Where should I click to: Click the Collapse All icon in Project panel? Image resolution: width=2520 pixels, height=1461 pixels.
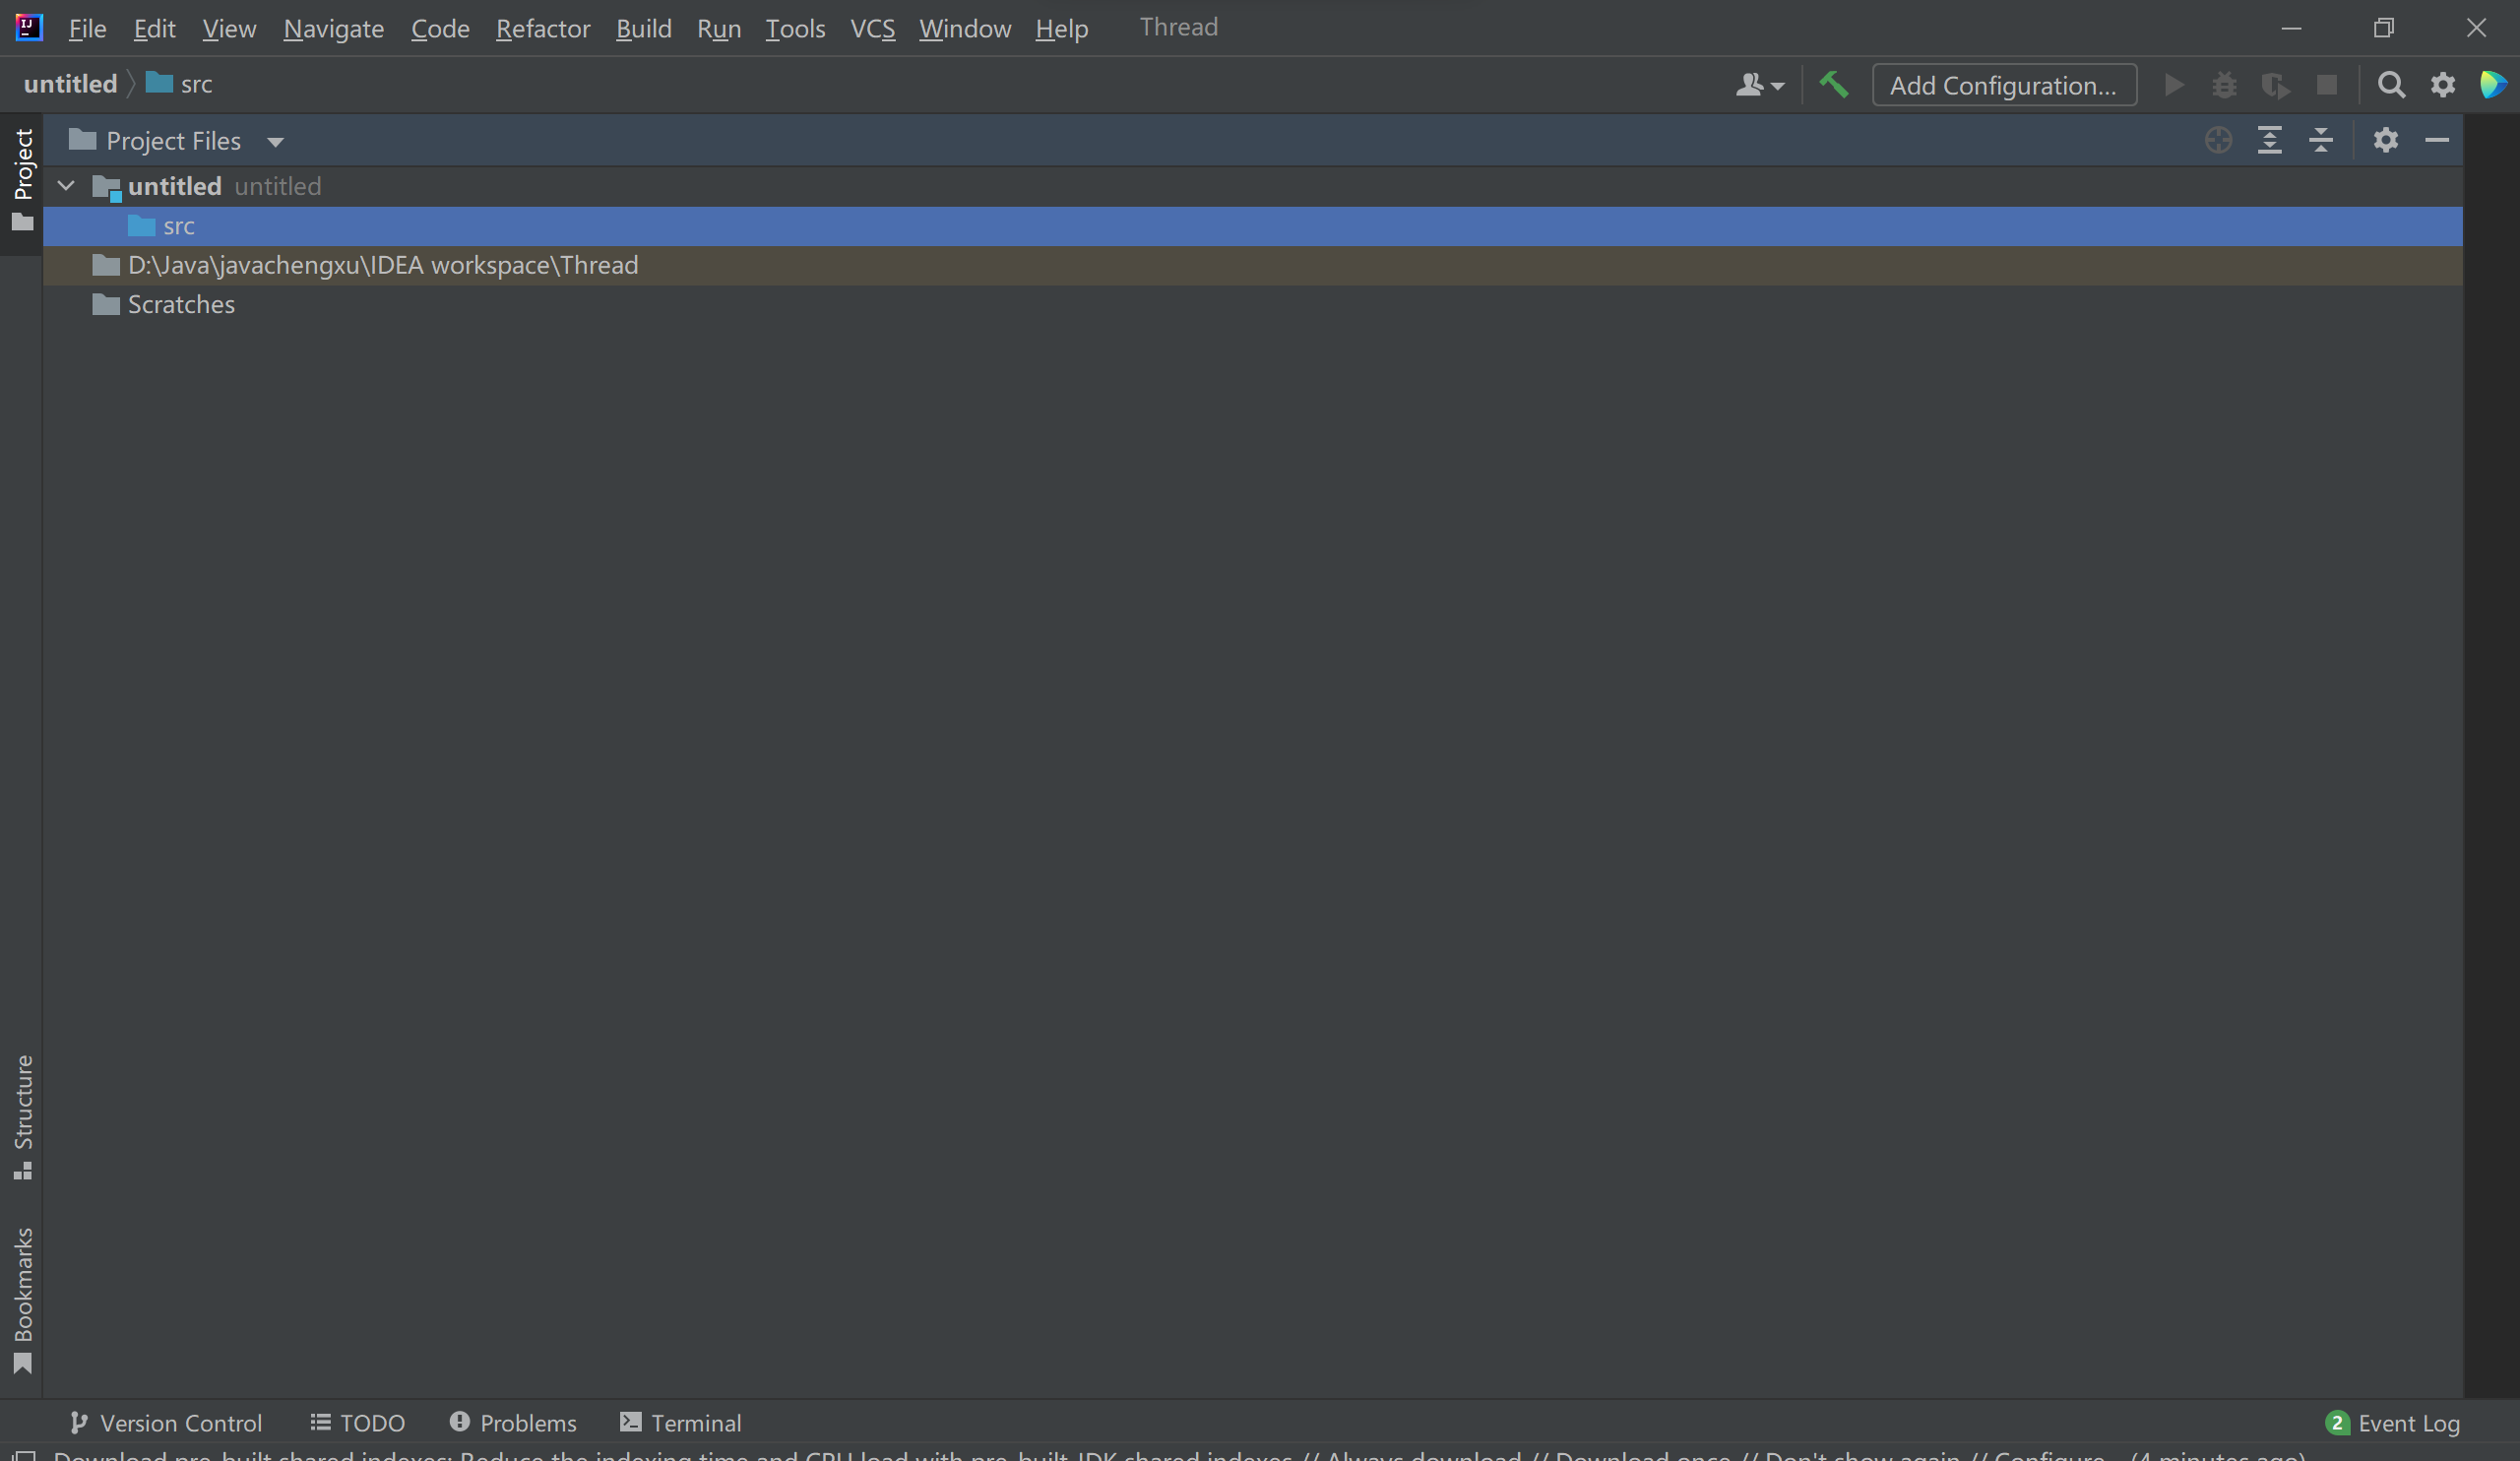tap(2320, 140)
